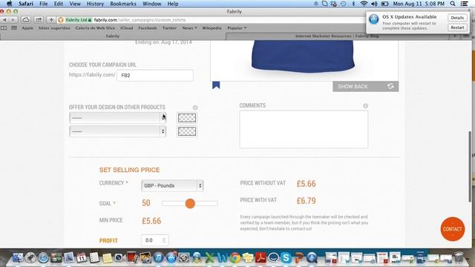
Task: Switch to the Fabrily tab
Action: [113, 36]
